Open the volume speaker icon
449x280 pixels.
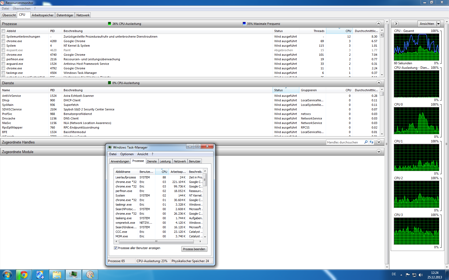[421, 275]
